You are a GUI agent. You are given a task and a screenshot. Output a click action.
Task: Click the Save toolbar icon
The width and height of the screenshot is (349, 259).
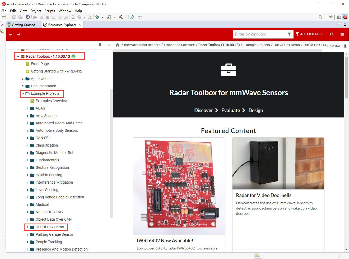click(14, 17)
